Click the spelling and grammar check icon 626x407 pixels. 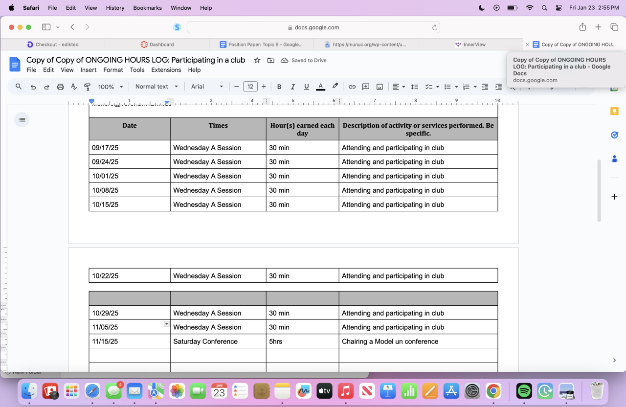click(74, 87)
